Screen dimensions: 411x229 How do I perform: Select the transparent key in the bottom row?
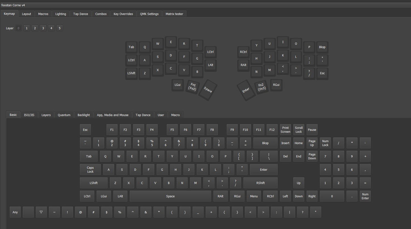tap(41, 212)
